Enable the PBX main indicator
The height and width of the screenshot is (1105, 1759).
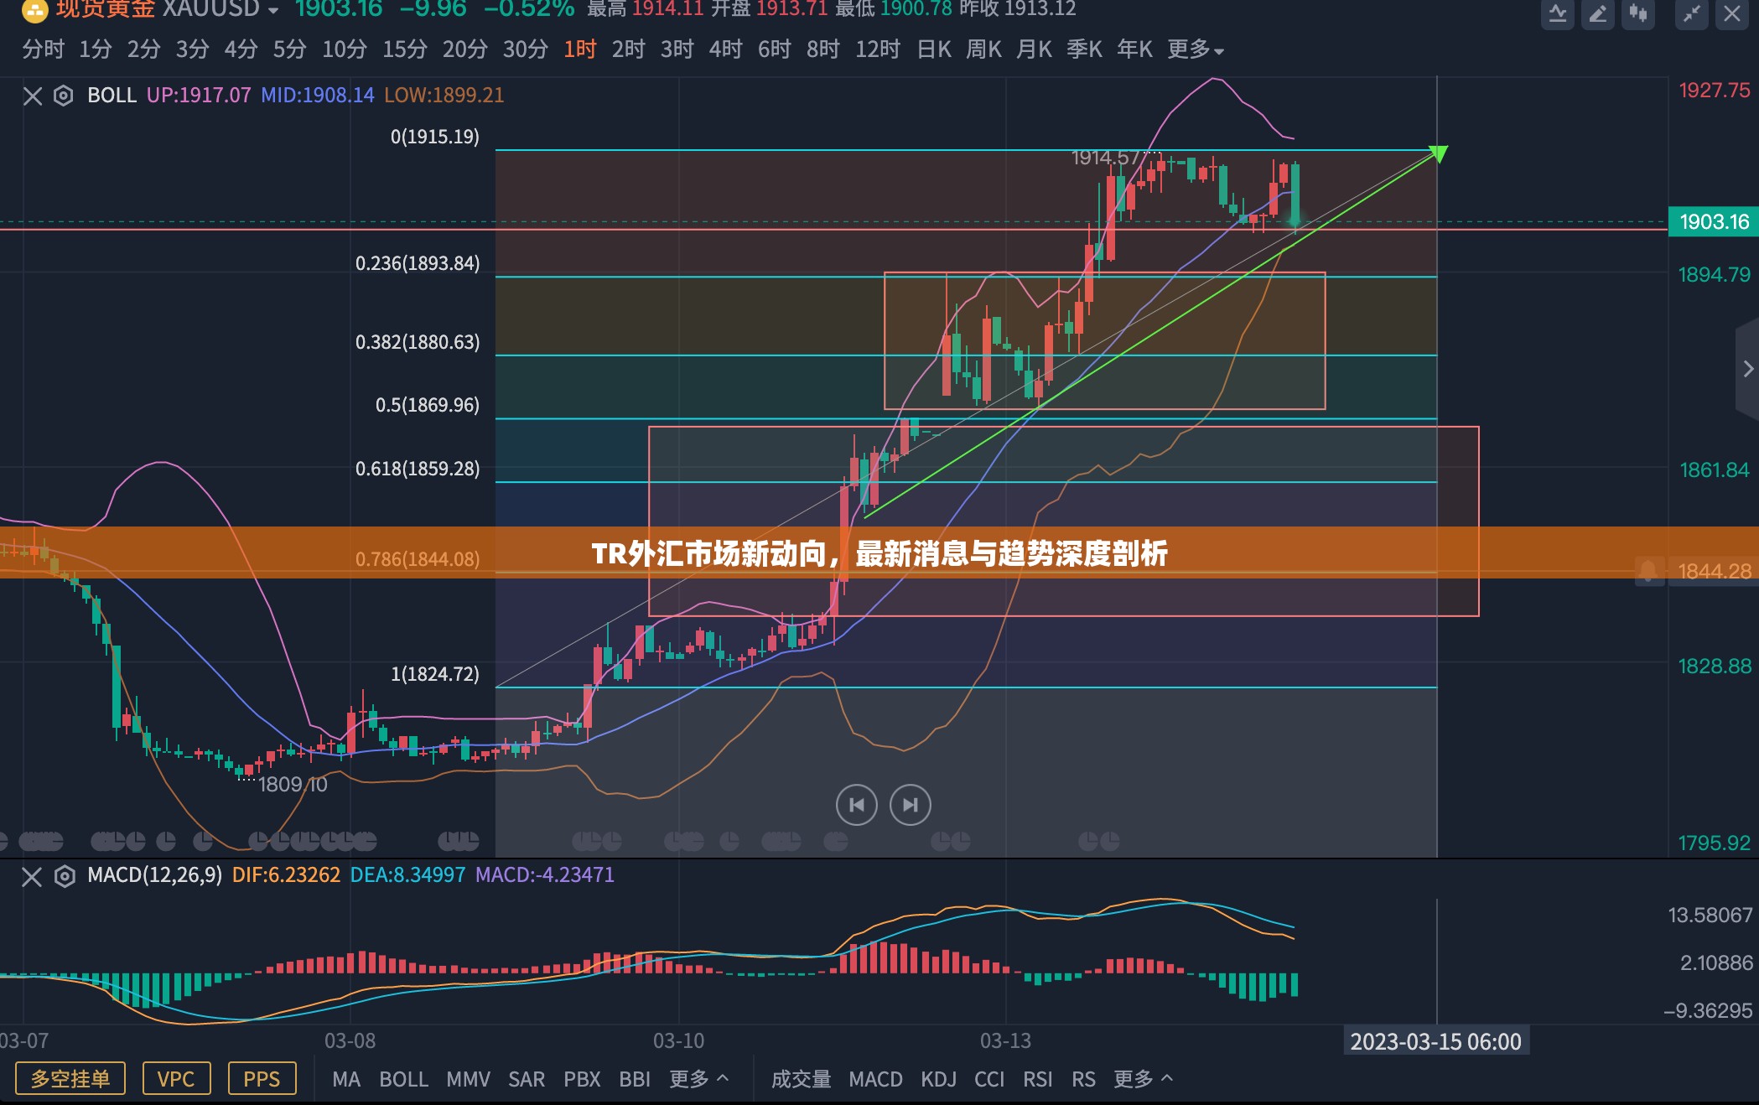coord(582,1079)
